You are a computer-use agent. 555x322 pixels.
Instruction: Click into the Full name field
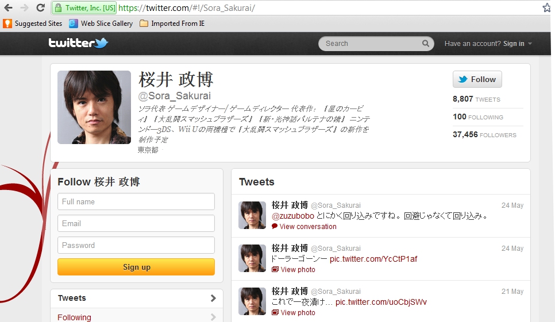point(136,201)
